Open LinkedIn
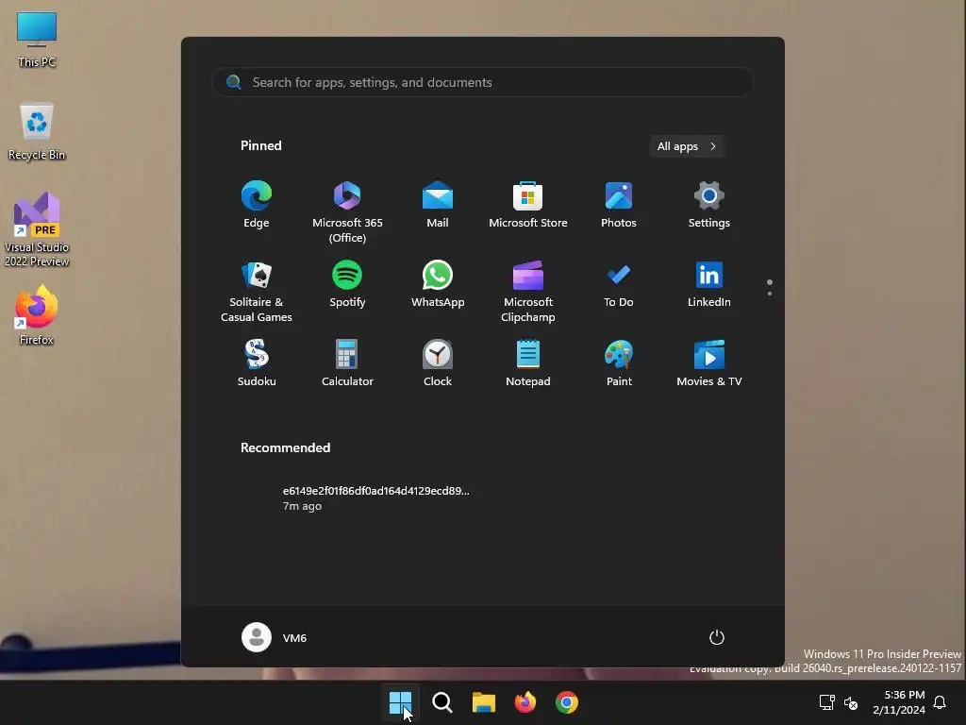 point(709,284)
